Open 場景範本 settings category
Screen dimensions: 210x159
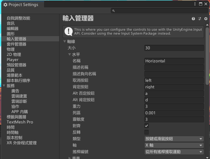(x=15, y=75)
